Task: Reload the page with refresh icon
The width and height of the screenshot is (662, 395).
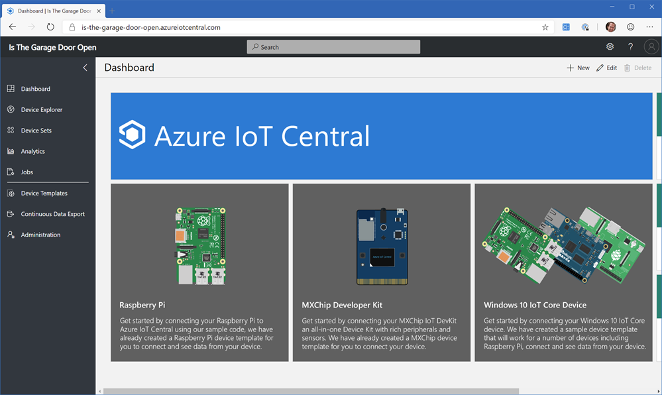Action: pos(50,27)
